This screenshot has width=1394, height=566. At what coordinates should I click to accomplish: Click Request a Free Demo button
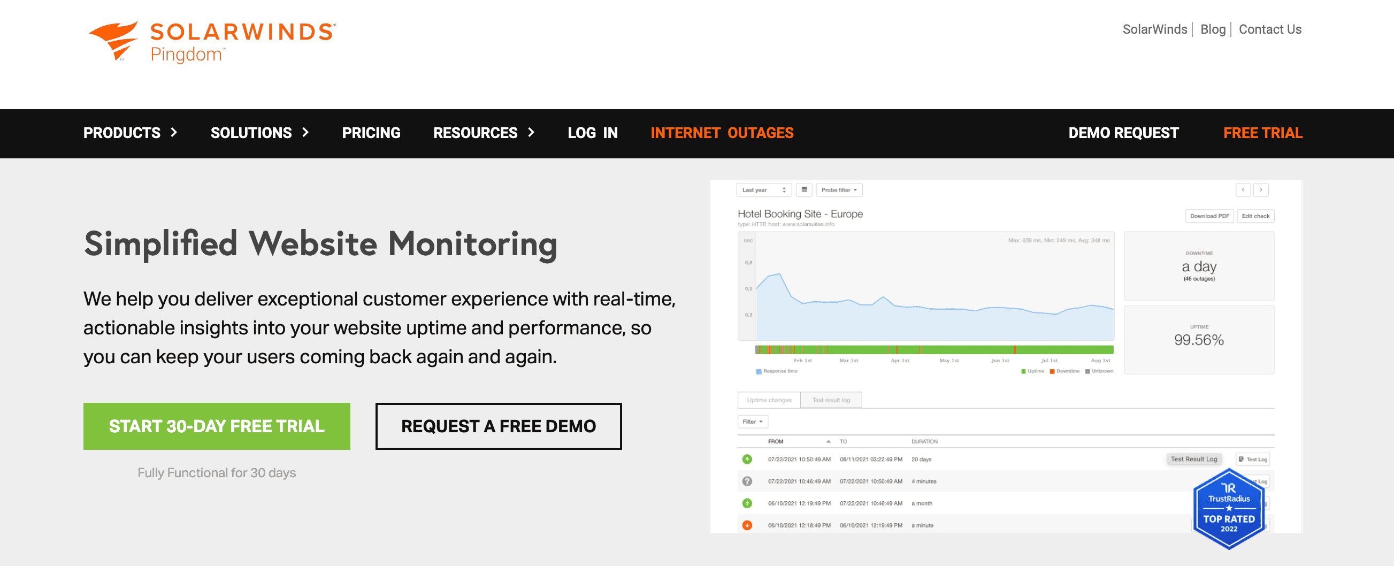[499, 426]
